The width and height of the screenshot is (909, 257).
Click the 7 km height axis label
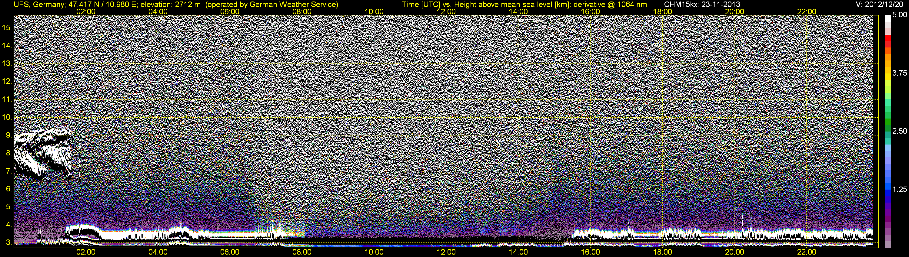coord(8,171)
